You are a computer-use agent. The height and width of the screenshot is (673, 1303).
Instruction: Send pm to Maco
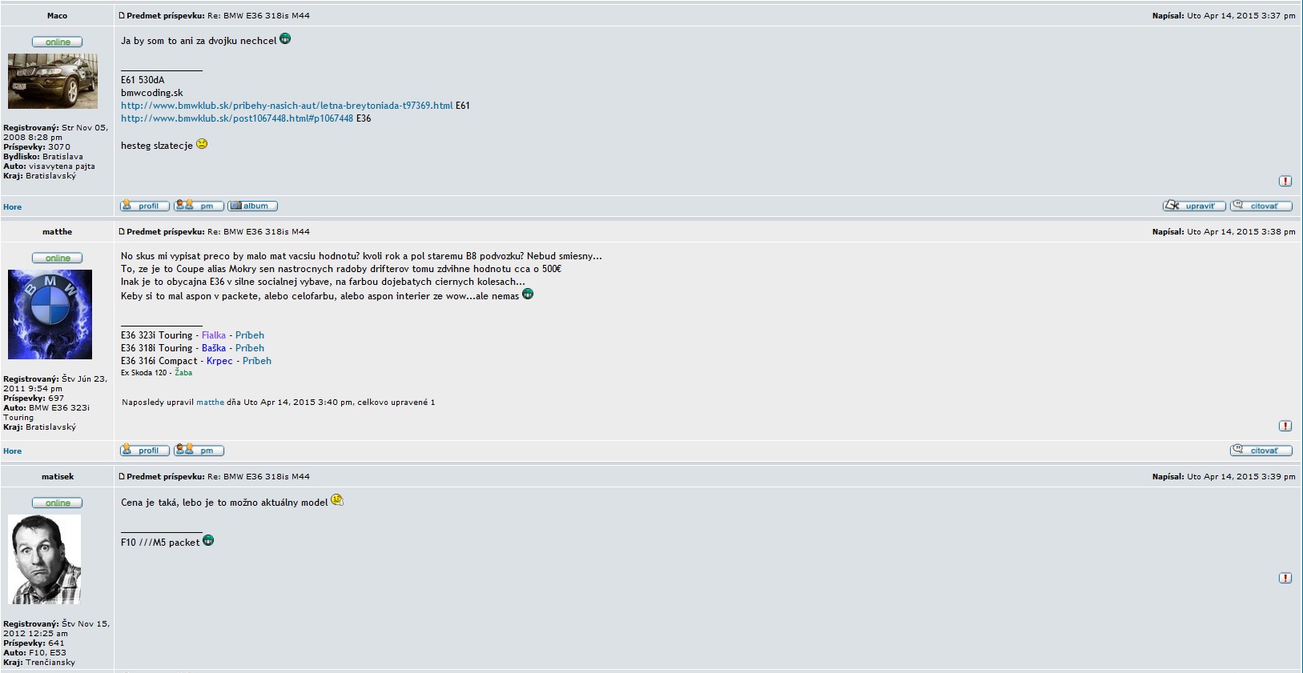click(x=199, y=206)
